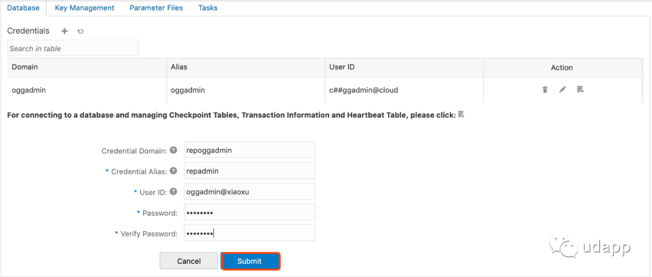The width and height of the screenshot is (652, 277).
Task: Click into the Credential Domain field
Action: (249, 150)
